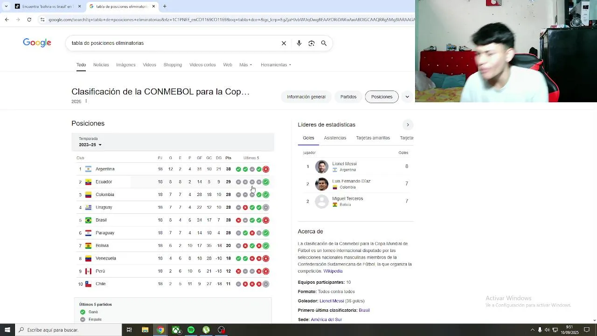
Task: Switch to the Imágenes results tab
Action: (125, 65)
